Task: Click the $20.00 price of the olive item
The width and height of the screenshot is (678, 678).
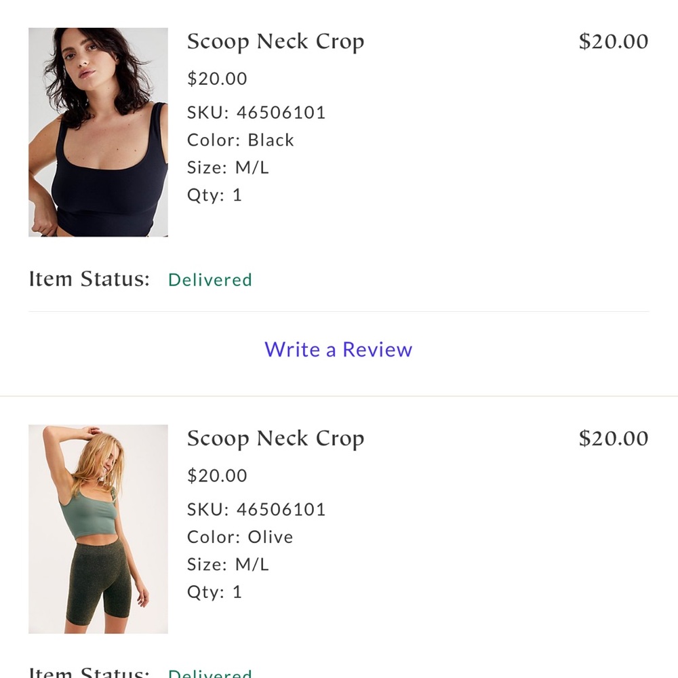Action: [217, 475]
